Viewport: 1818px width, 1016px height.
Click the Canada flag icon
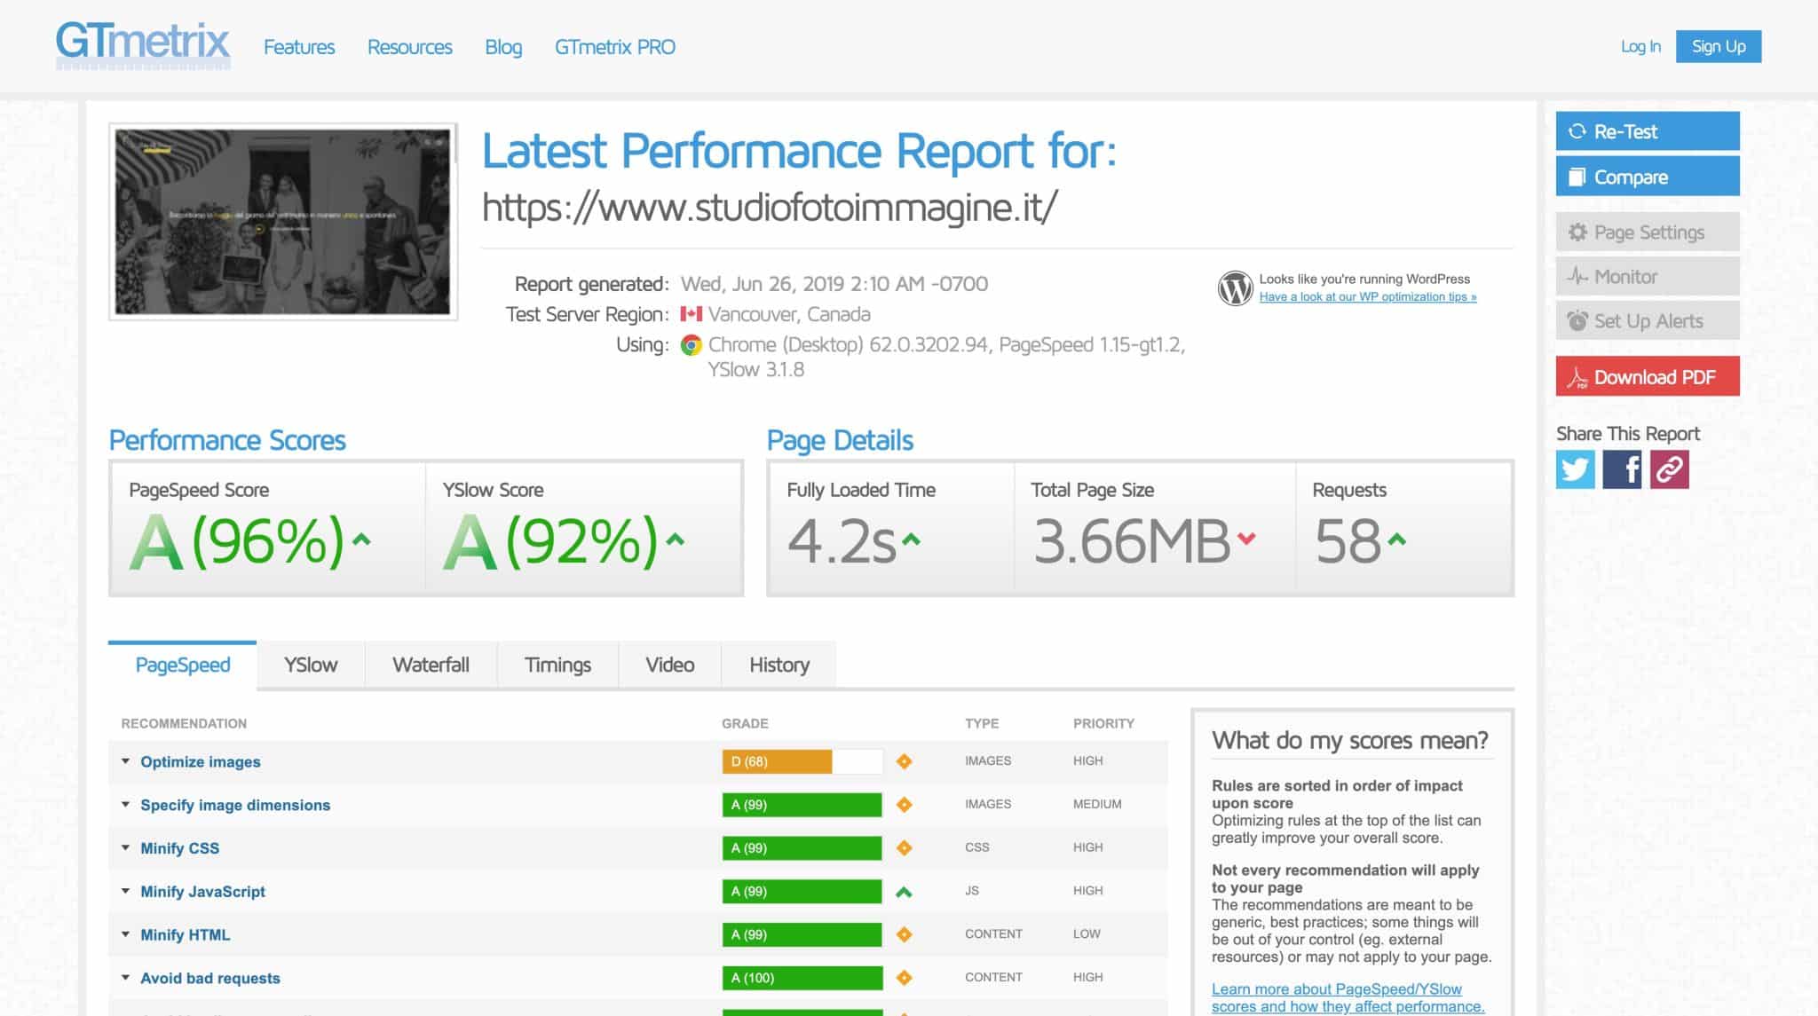pos(692,314)
